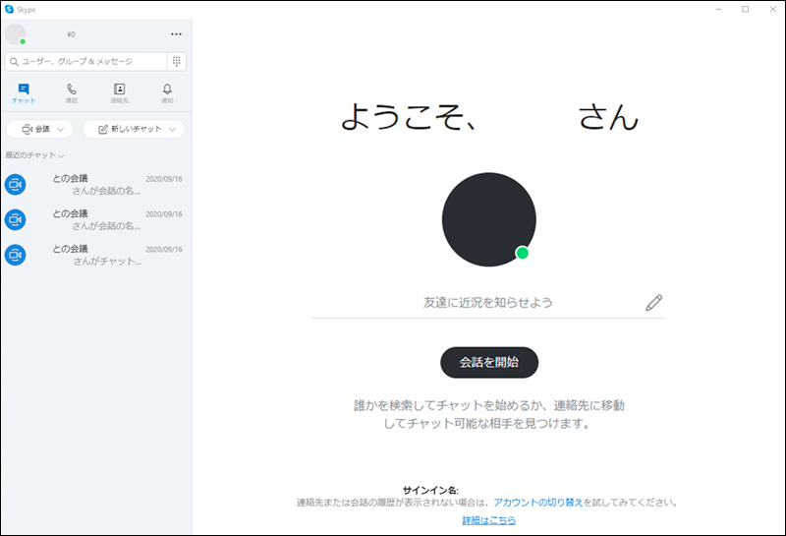Open the Contacts tab
786x536 pixels.
coord(119,93)
